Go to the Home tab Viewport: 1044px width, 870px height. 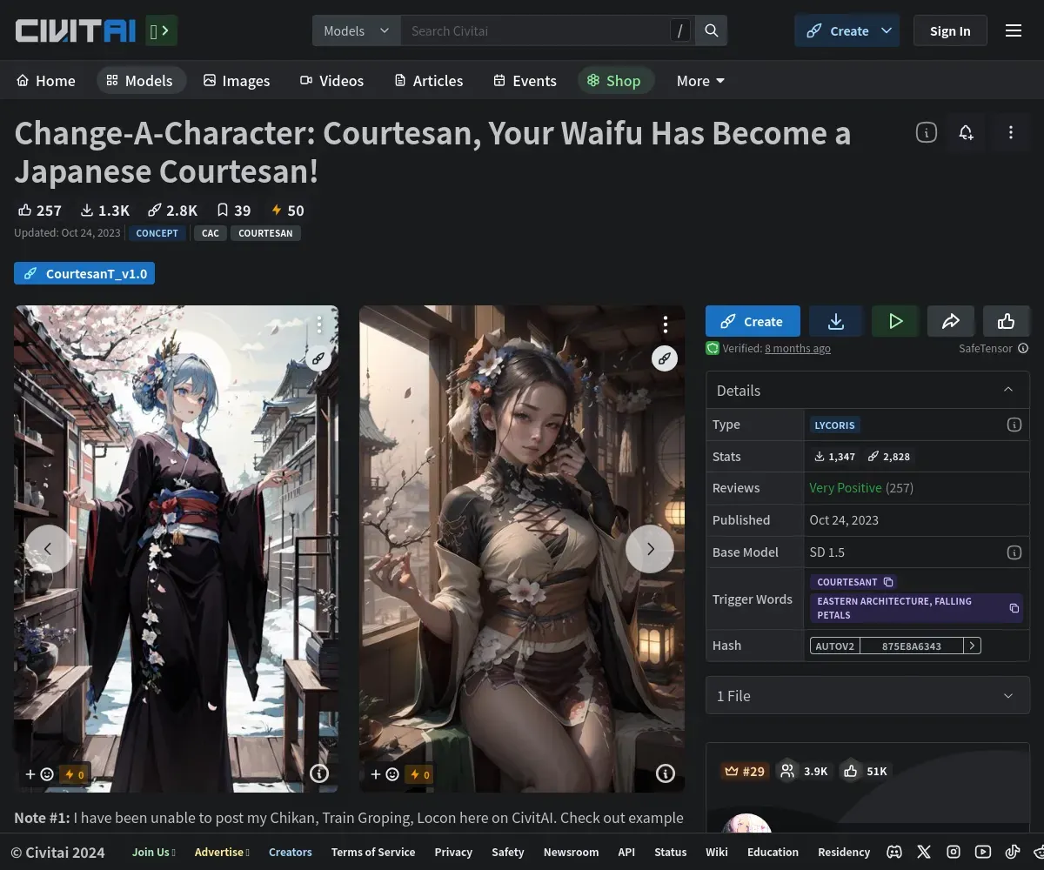click(46, 81)
